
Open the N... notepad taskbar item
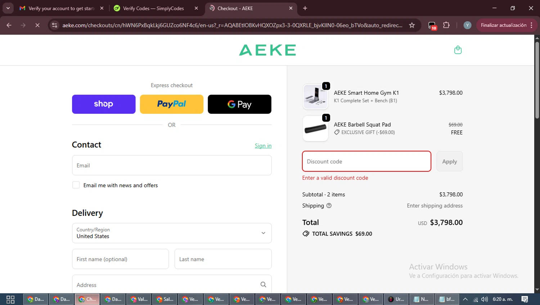pyautogui.click(x=421, y=299)
